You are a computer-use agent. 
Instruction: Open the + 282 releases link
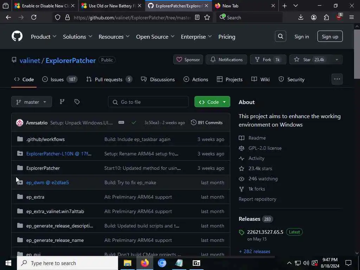255,251
